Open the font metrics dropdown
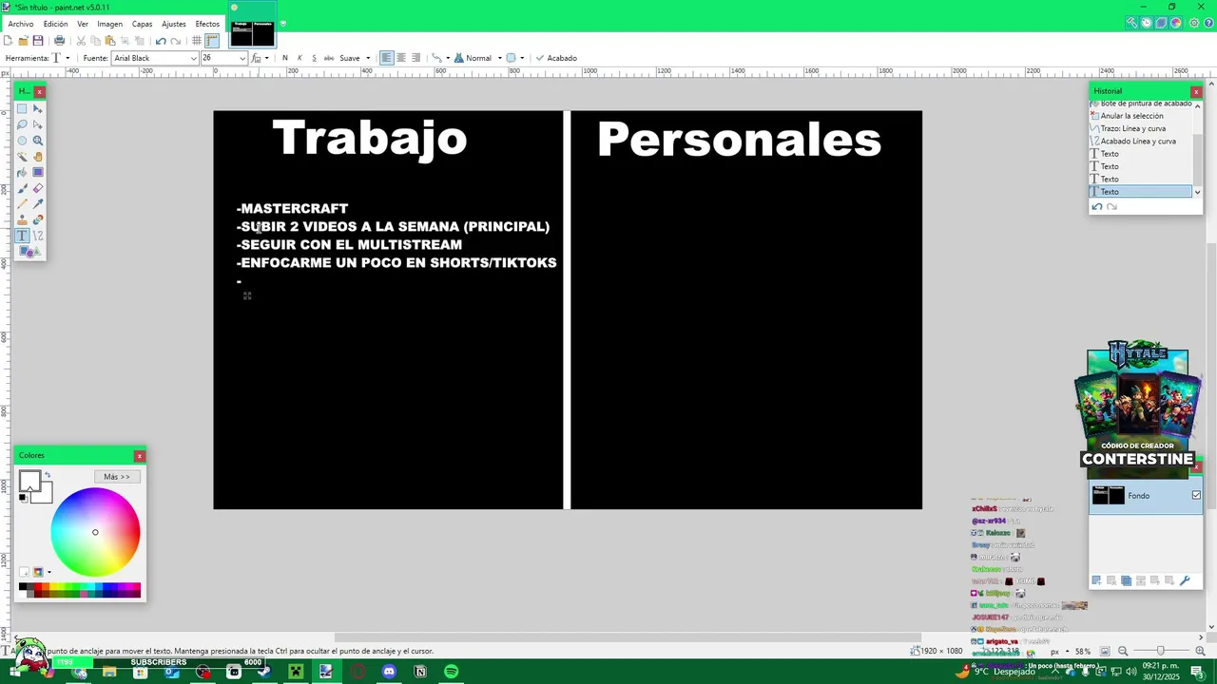This screenshot has width=1217, height=684. click(261, 58)
